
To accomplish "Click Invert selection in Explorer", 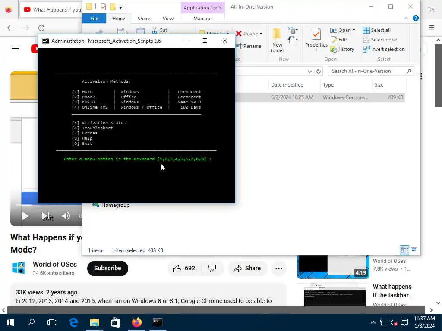I will 384,49.
